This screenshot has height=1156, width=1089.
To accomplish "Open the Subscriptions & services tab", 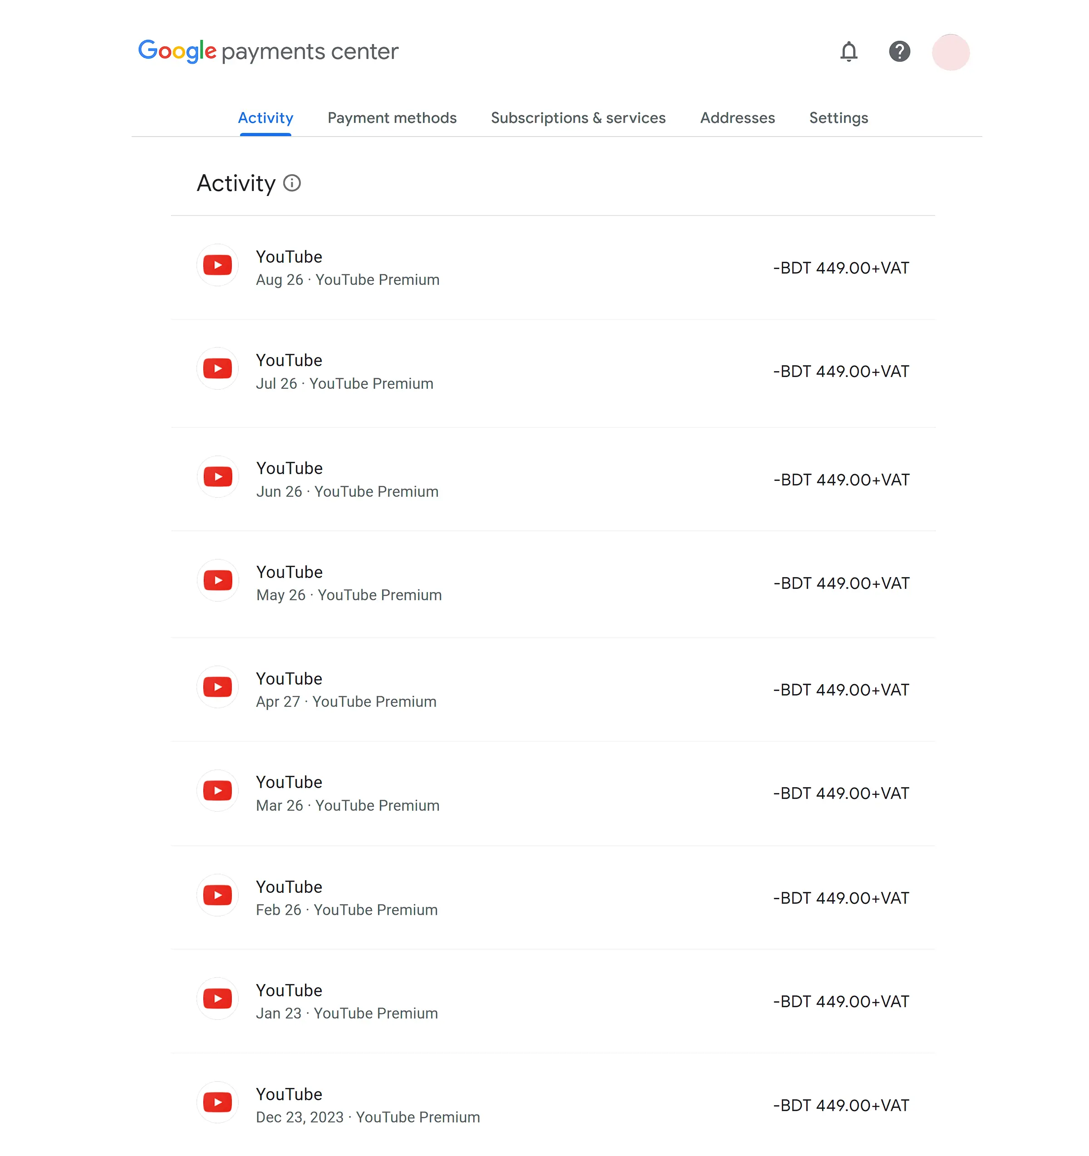I will pos(579,118).
